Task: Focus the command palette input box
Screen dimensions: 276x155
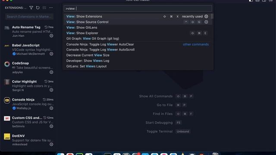Action: click(138, 9)
